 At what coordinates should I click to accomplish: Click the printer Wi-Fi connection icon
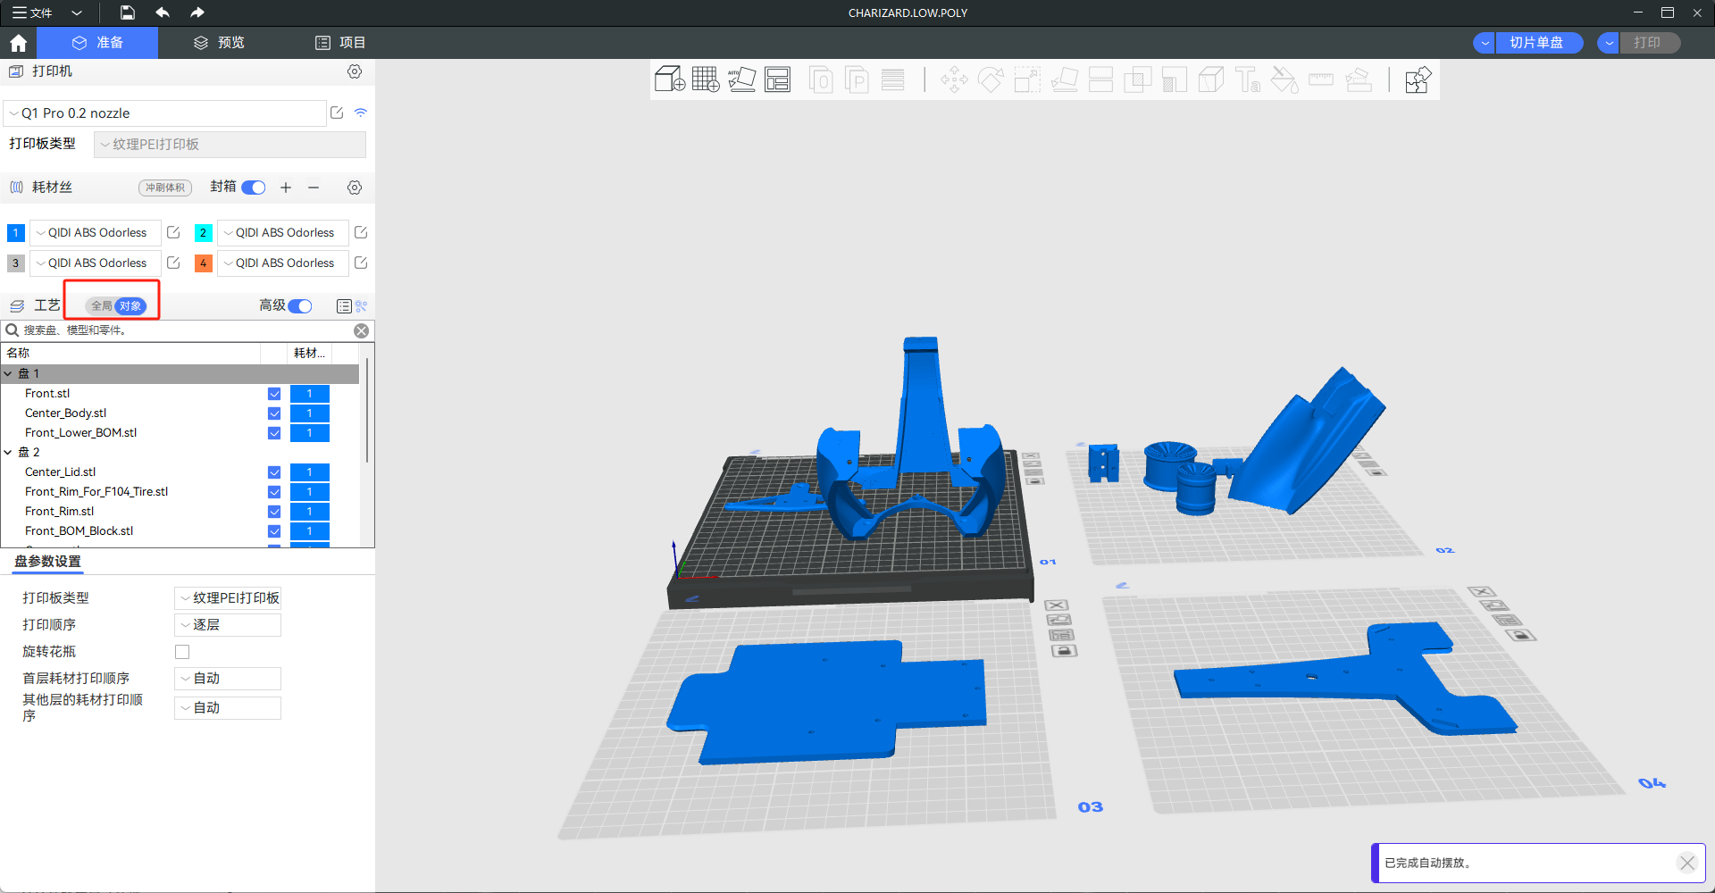(x=361, y=113)
